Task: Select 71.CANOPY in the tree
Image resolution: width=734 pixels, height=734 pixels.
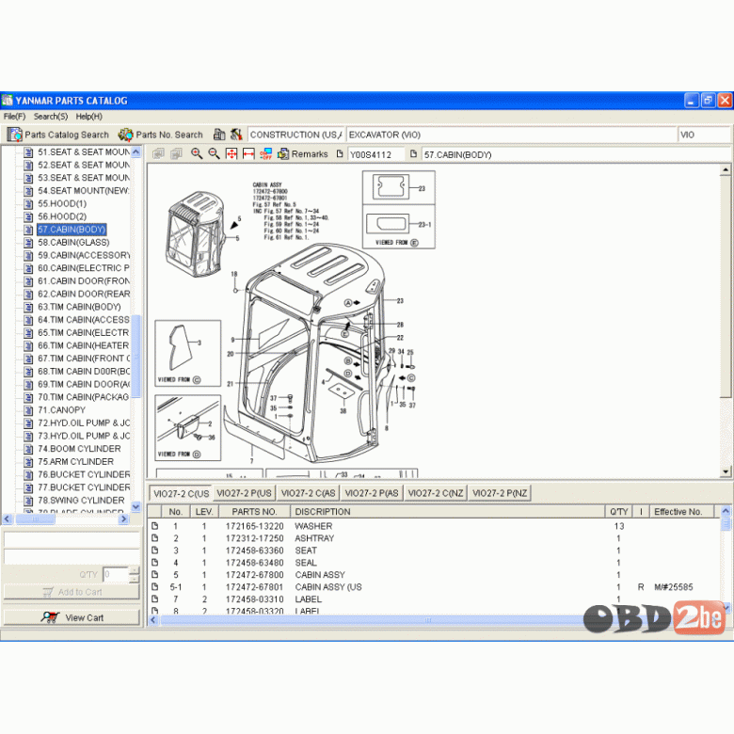Action: tap(62, 410)
